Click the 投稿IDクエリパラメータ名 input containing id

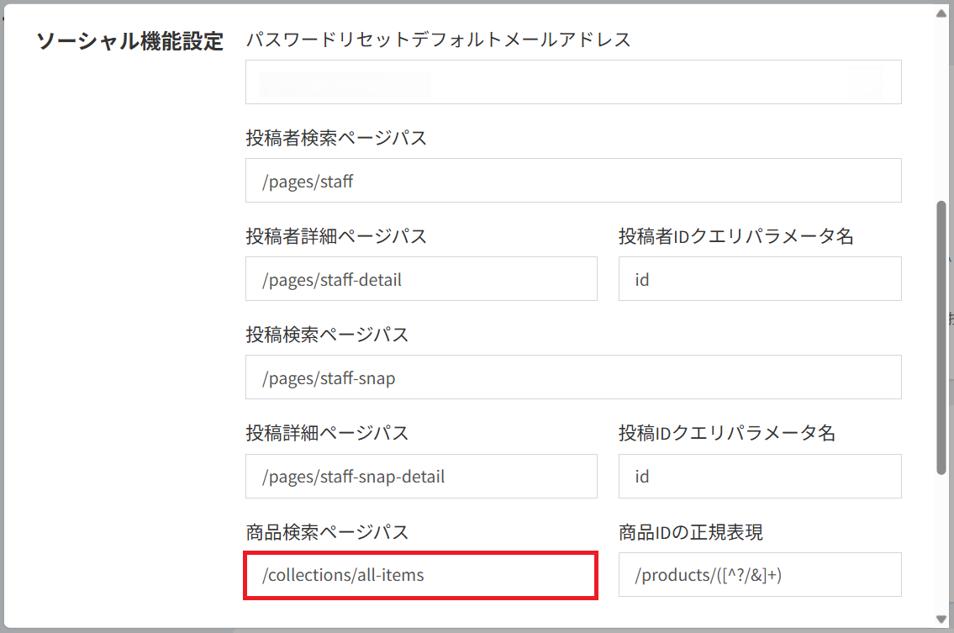pyautogui.click(x=760, y=477)
